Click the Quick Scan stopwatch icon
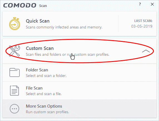 [x=15, y=24]
